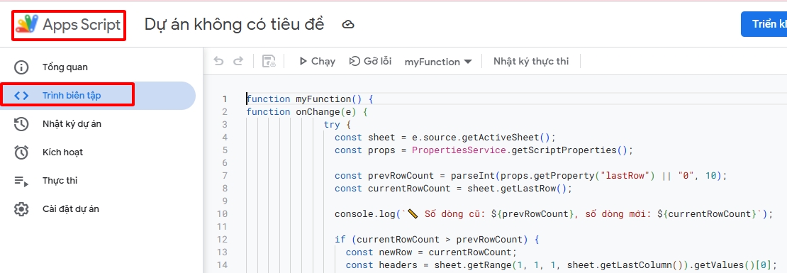Click line number 12 in gutter
This screenshot has width=787, height=273.
223,240
